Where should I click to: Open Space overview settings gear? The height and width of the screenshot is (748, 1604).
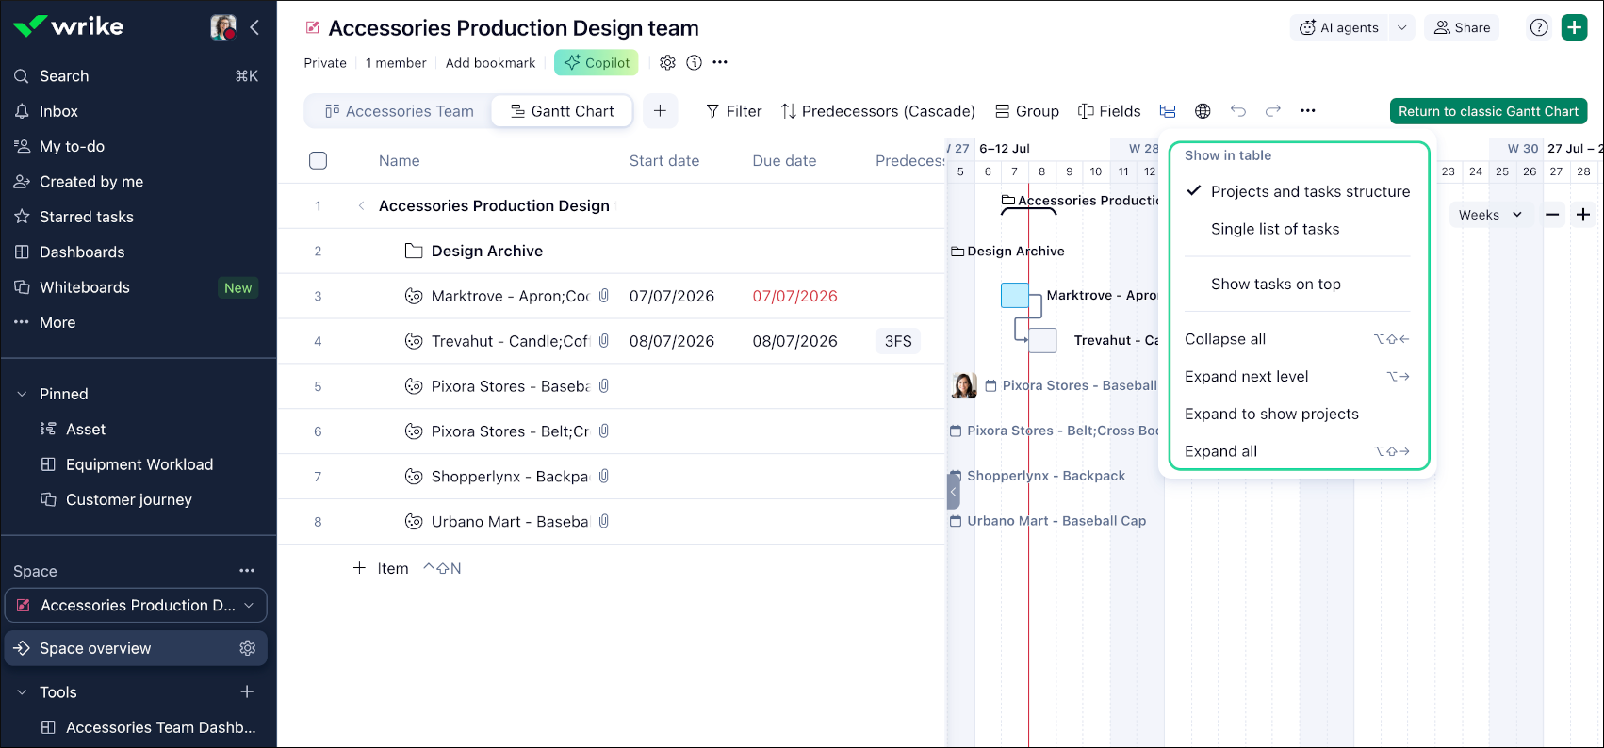coord(248,648)
